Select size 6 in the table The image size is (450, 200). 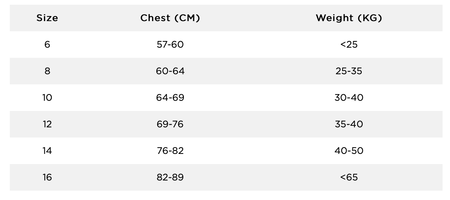pyautogui.click(x=47, y=45)
